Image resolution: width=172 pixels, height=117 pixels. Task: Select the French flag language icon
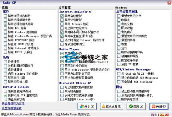[x=157, y=114]
